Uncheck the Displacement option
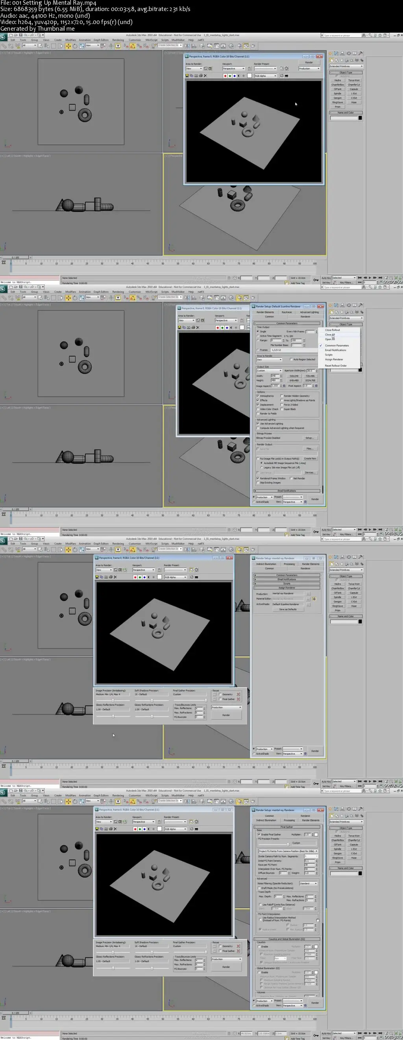This screenshot has width=403, height=1040. [258, 405]
